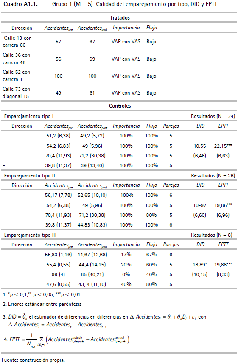
Task: Click the 'Importancia' header in Tratados table
Action: pos(126,28)
